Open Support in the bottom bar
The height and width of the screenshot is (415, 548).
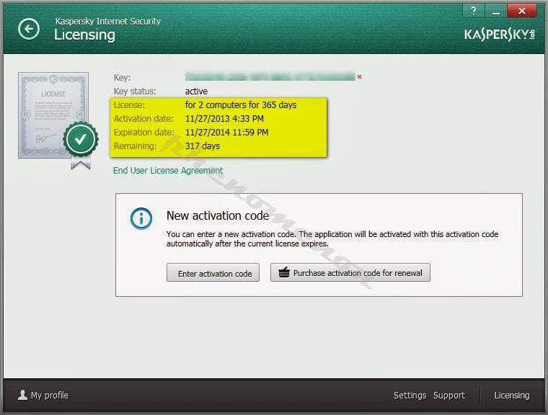tap(449, 395)
